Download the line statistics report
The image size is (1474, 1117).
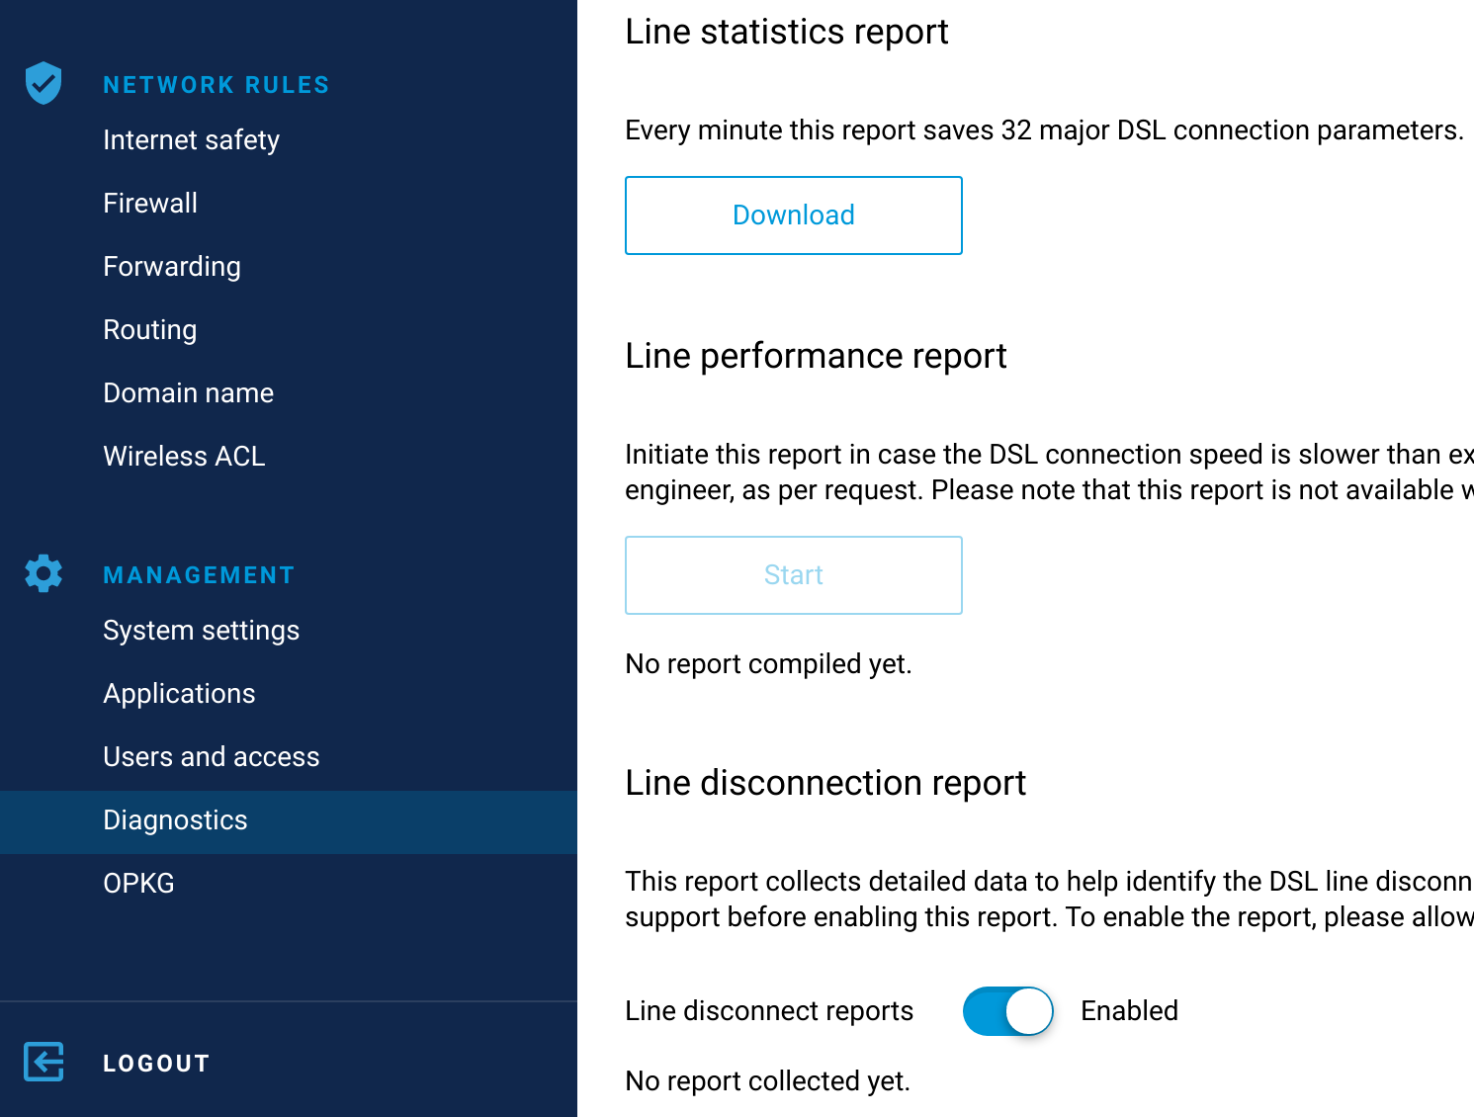point(793,215)
